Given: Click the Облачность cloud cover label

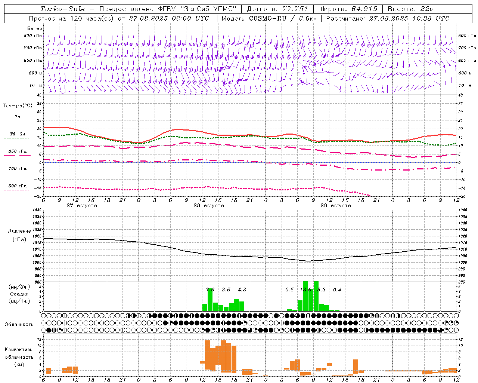Looking at the screenshot, I should [19, 324].
